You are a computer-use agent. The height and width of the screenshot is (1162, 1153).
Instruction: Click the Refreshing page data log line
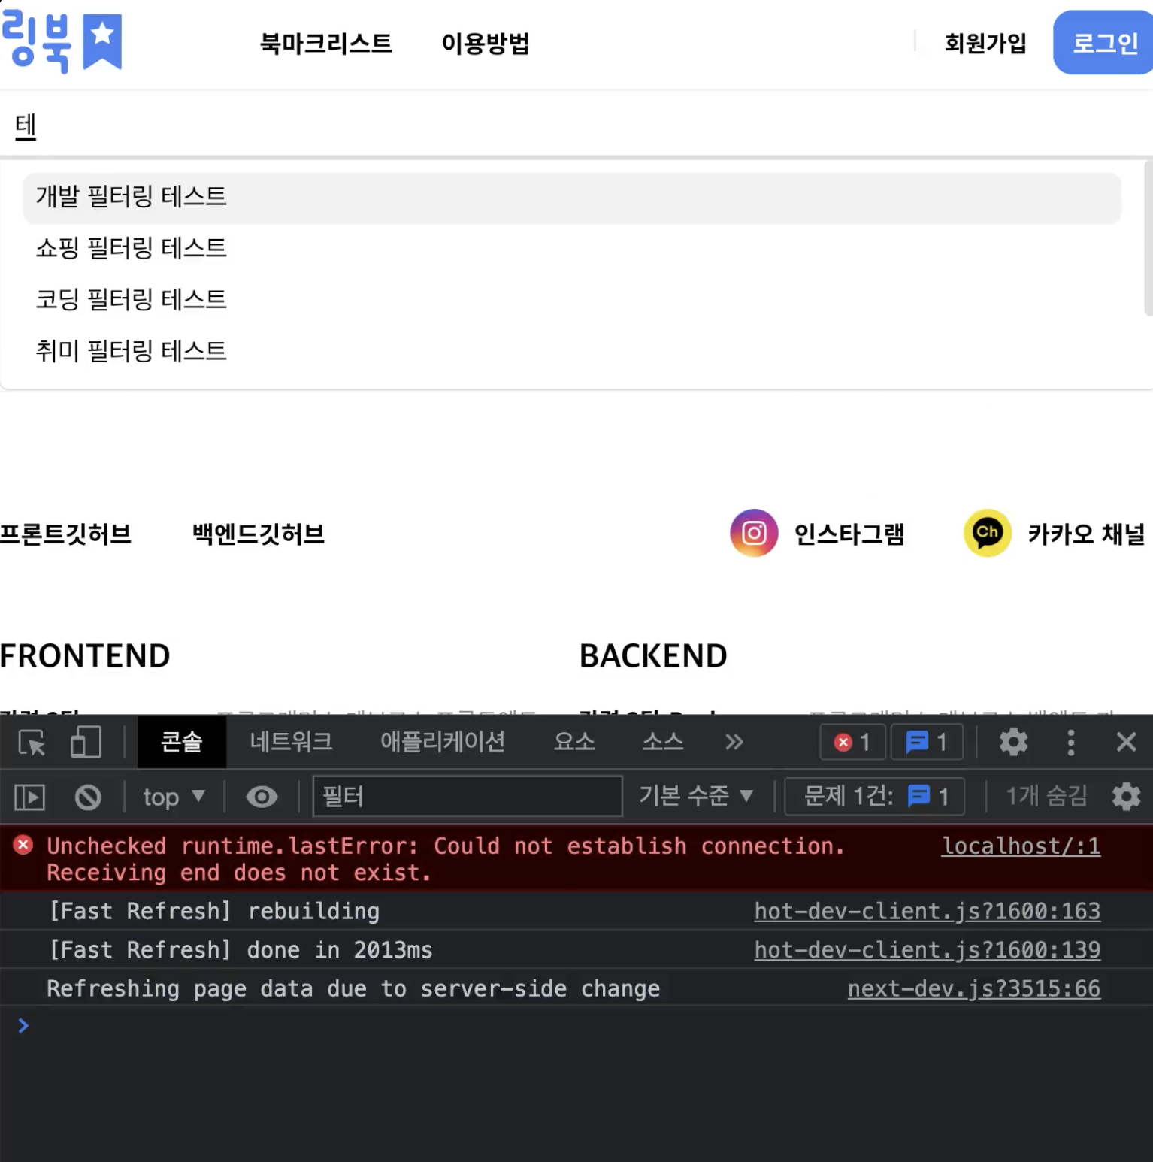point(353,989)
